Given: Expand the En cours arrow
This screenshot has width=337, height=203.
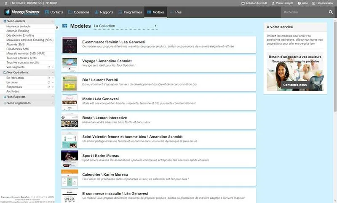Looking at the screenshot, I should click(x=53, y=83).
